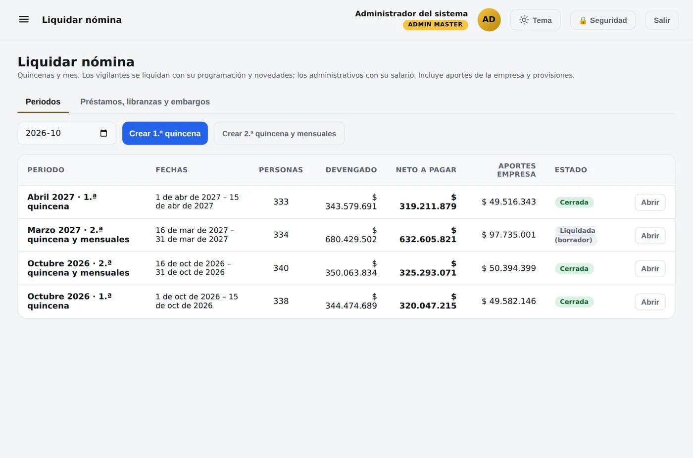693x458 pixels.
Task: Click Administrador del sistema user name
Action: (411, 13)
